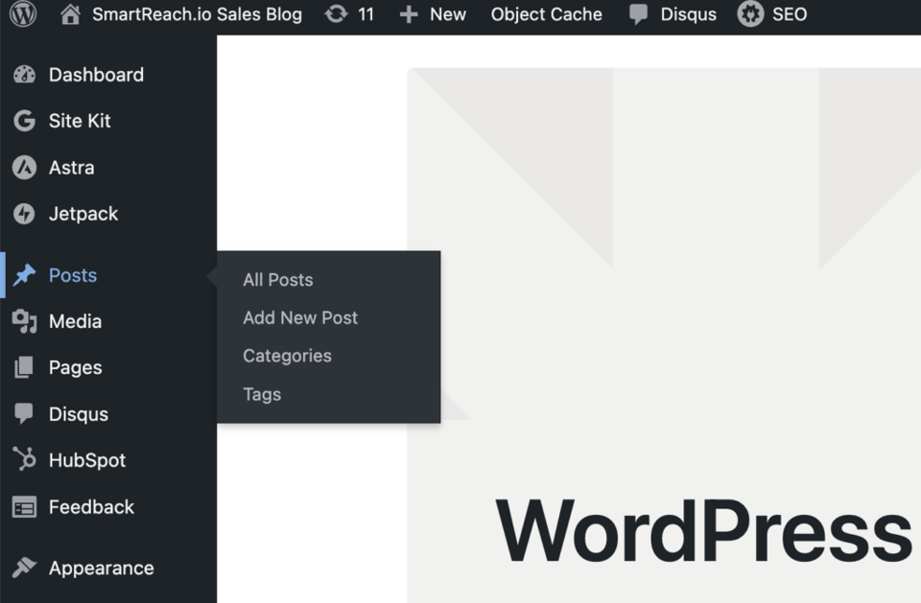Open the Appearance menu label
Image resolution: width=921 pixels, height=603 pixels.
101,568
